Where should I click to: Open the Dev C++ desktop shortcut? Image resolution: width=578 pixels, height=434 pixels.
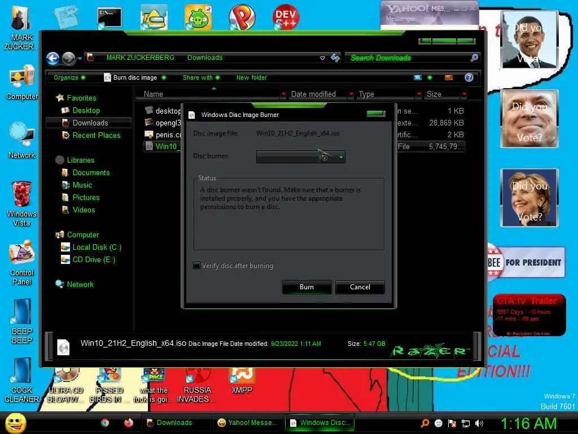coord(286,16)
